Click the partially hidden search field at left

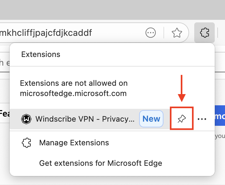coord(4,63)
